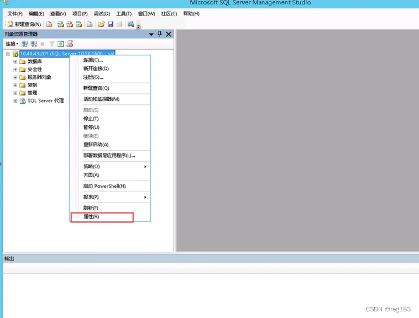The width and height of the screenshot is (419, 318).
Task: Click the Save floppy disk icon
Action: tap(111, 24)
